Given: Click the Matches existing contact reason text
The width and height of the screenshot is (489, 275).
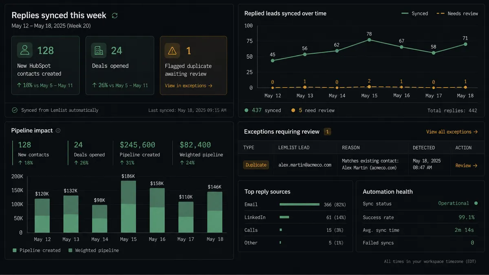Looking at the screenshot, I should pyautogui.click(x=370, y=164).
